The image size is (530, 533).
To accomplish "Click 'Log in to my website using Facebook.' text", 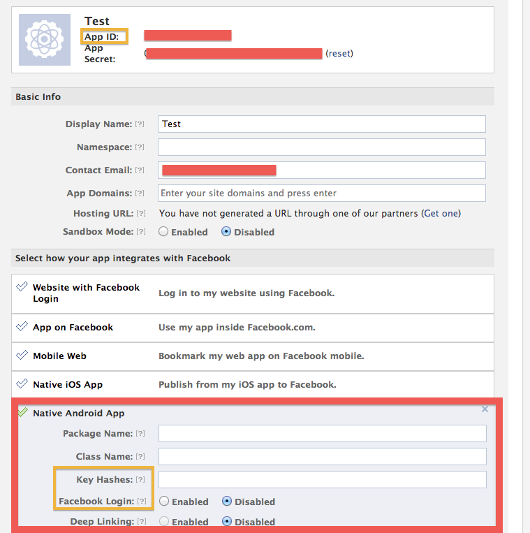I will point(246,293).
